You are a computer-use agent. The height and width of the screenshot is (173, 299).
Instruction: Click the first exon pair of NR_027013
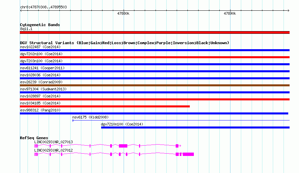(x=36, y=146)
